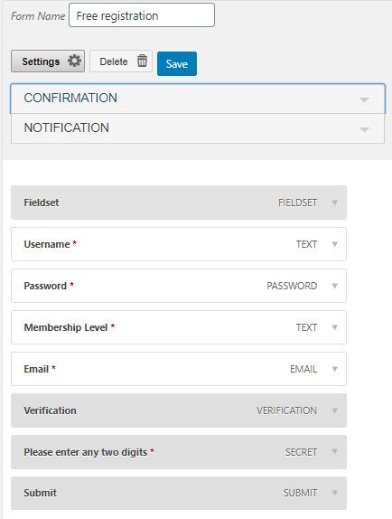This screenshot has height=519, width=392.
Task: Expand the Fieldset field arrow
Action: (x=335, y=203)
